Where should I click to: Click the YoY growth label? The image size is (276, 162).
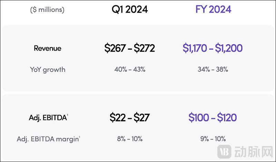pos(48,69)
